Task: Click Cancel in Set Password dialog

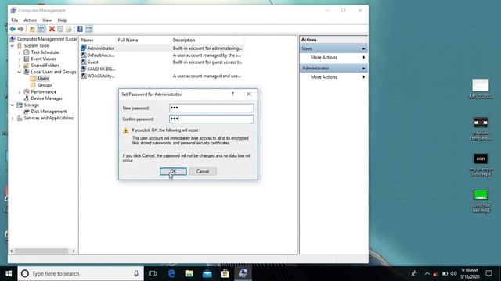Action: [203, 172]
